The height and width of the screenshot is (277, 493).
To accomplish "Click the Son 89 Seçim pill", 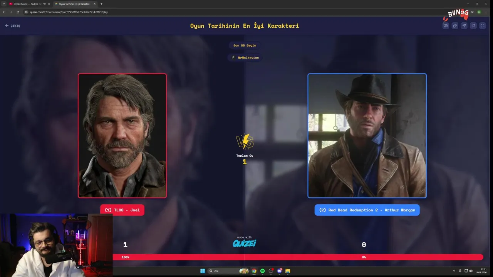I will (x=245, y=45).
